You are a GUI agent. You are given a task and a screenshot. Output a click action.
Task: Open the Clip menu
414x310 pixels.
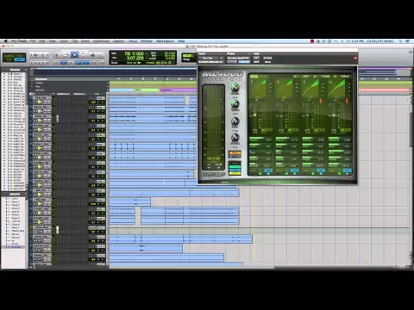74,41
